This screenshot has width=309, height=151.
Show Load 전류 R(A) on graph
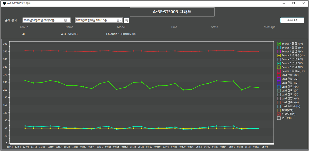tap(279, 87)
